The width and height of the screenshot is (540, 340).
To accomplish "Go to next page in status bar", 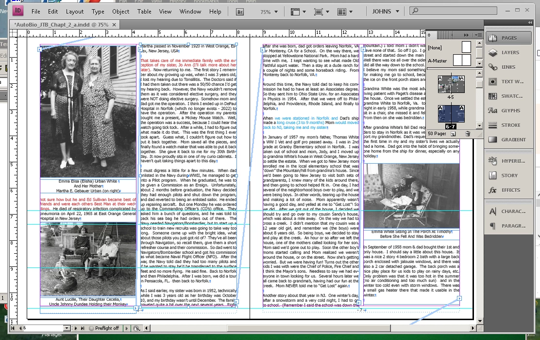I will coord(76,328).
